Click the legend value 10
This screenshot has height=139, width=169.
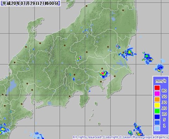pos(164,114)
